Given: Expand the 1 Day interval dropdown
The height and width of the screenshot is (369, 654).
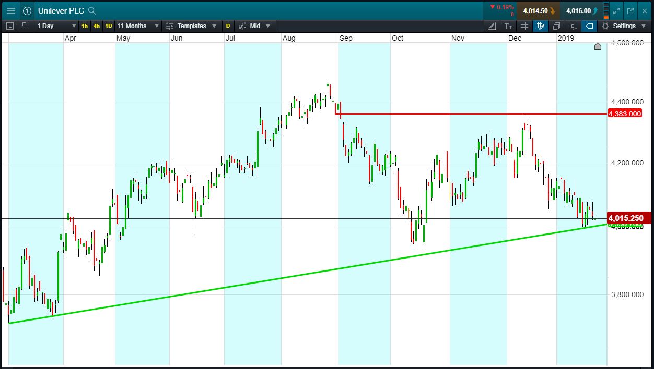Looking at the screenshot, I should pyautogui.click(x=56, y=26).
